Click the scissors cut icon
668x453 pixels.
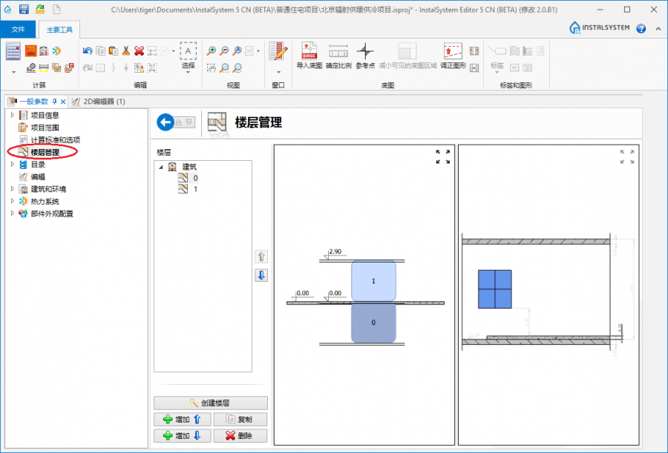click(126, 51)
